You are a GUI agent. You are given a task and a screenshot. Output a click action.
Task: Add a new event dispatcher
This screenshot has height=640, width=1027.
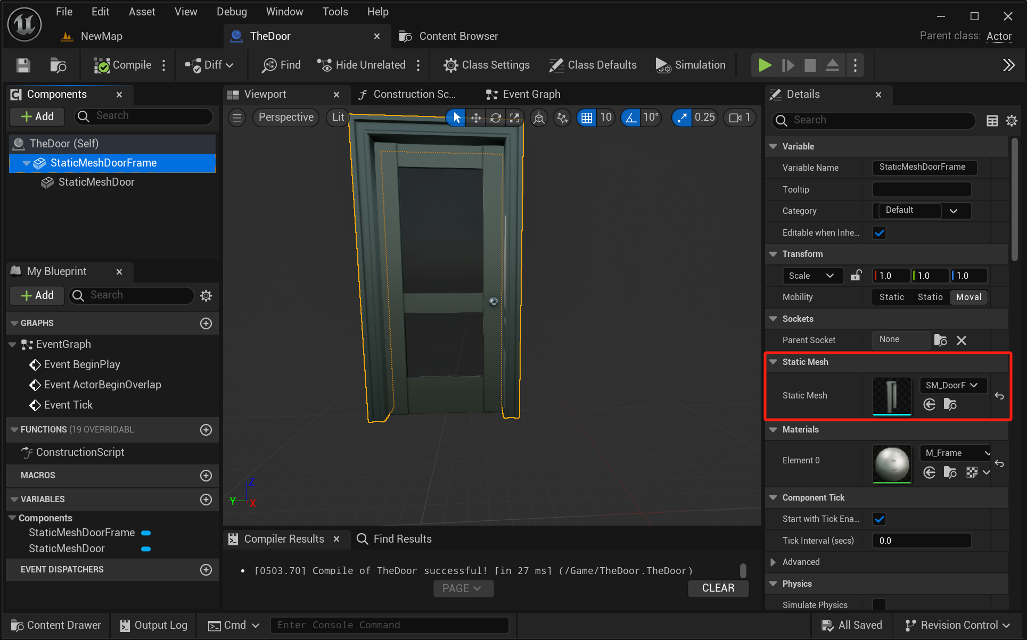tap(206, 570)
